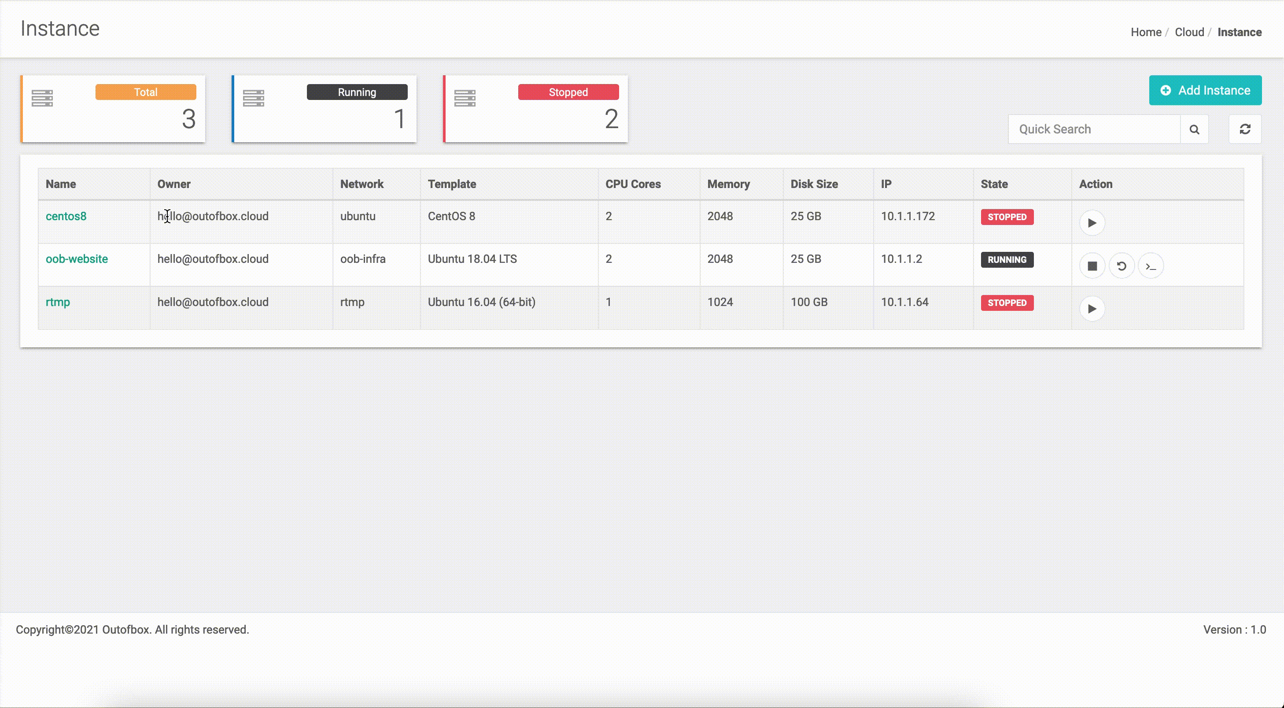Click the Outofbox copyright footer text
Screen dimensions: 1284x708
point(133,630)
